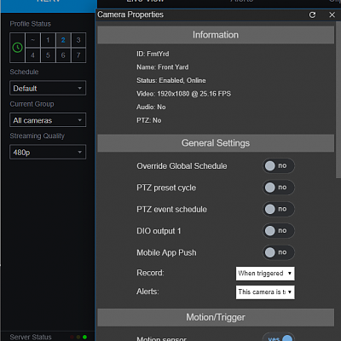The width and height of the screenshot is (341, 341).
Task: Click the 'ID: FrntYrd' text
Action: click(153, 54)
